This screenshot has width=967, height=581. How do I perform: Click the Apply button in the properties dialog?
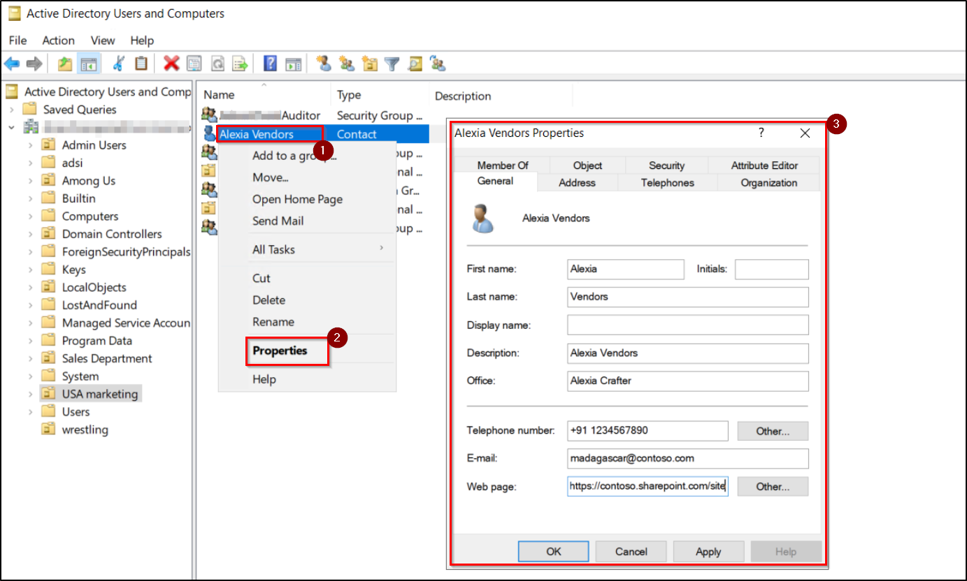pos(708,551)
